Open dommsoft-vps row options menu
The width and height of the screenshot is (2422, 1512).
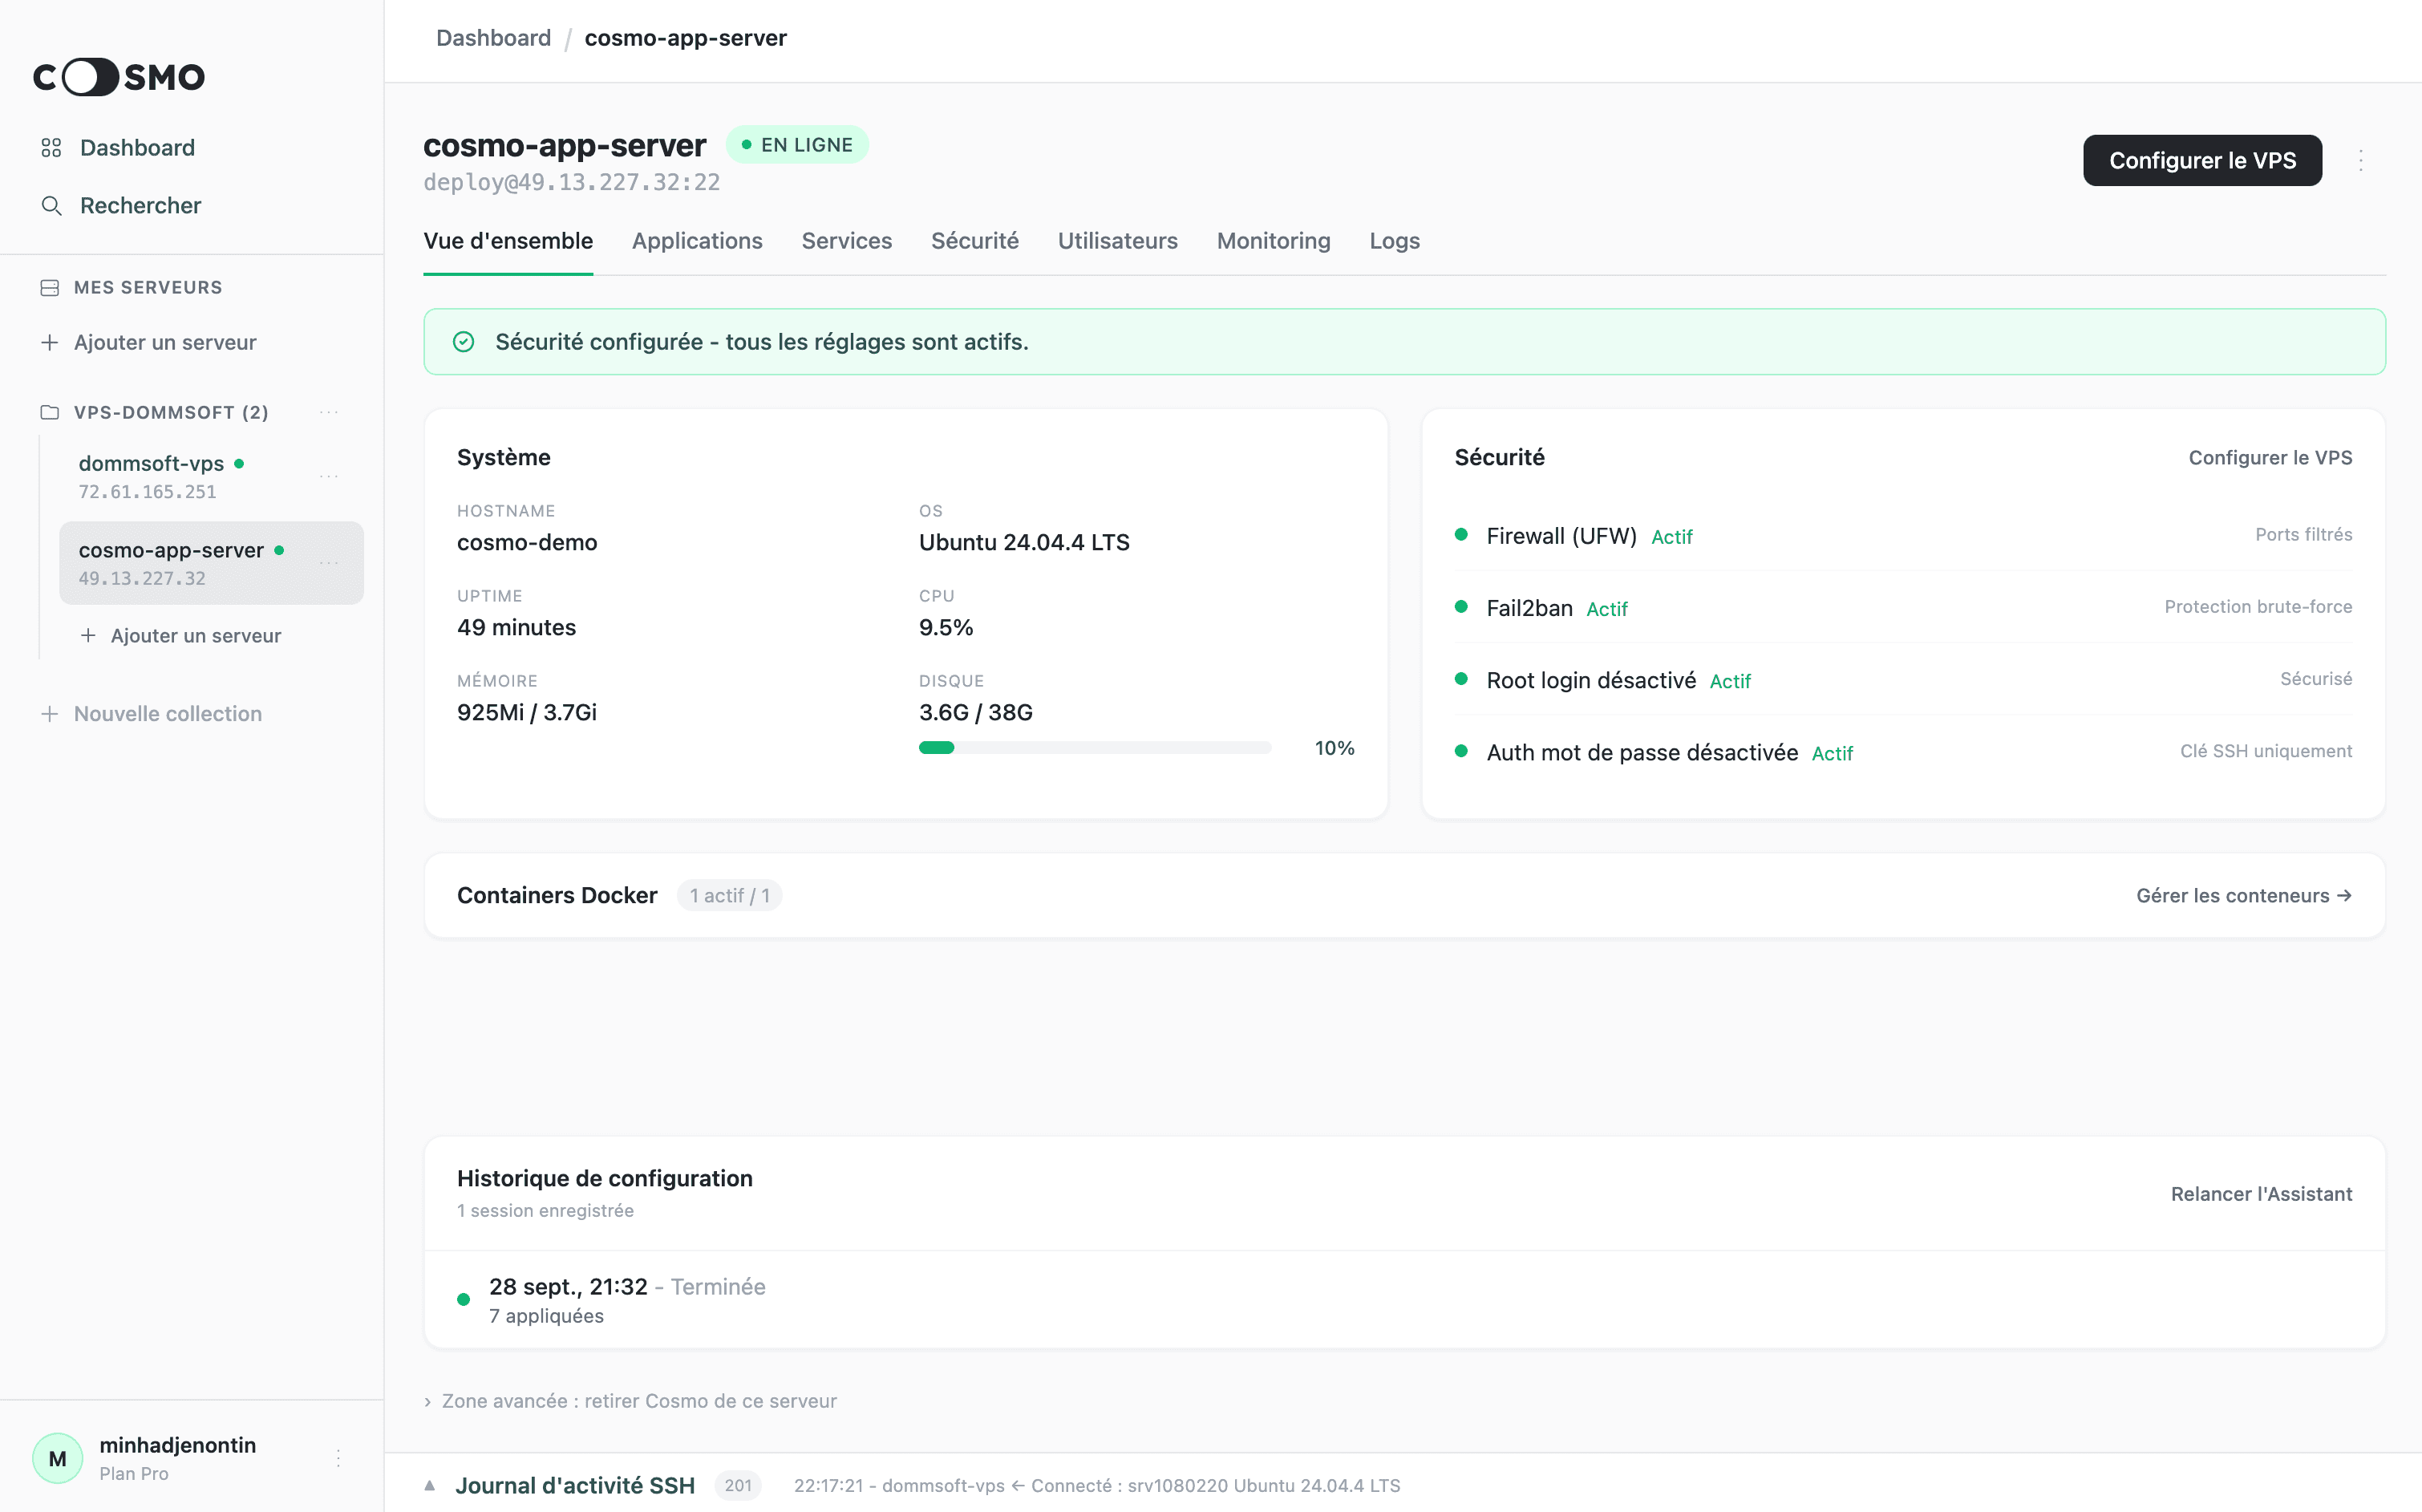click(329, 476)
